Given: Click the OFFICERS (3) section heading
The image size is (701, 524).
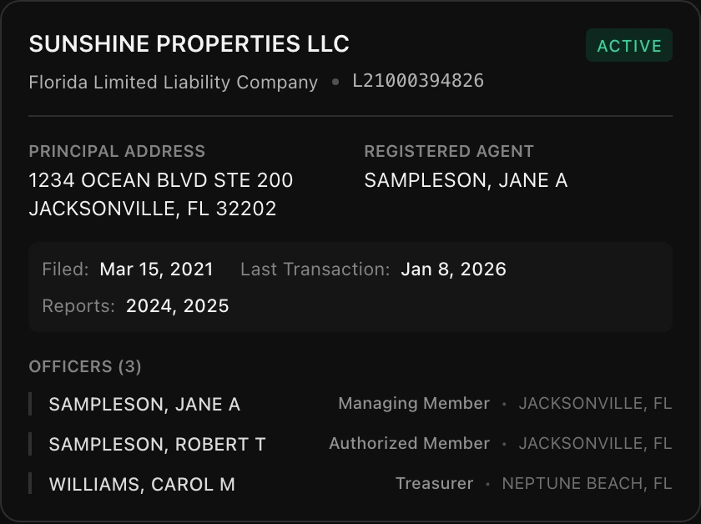Looking at the screenshot, I should 85,366.
